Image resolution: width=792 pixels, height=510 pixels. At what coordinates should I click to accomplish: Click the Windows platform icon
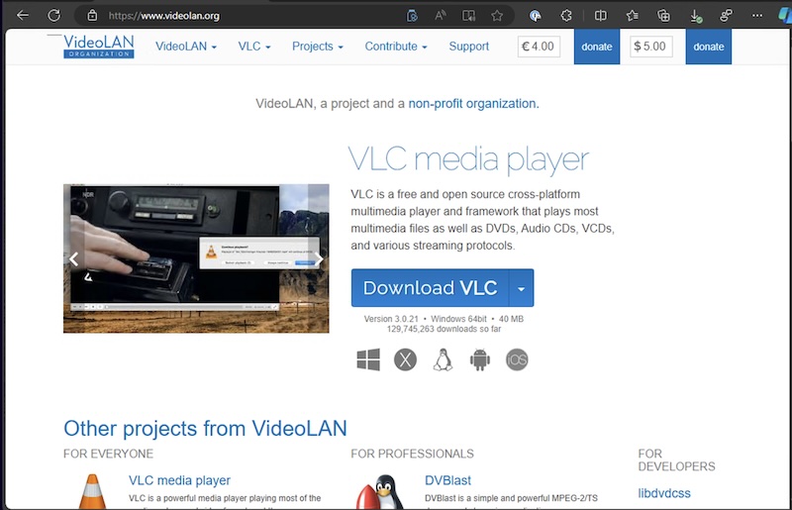point(368,360)
